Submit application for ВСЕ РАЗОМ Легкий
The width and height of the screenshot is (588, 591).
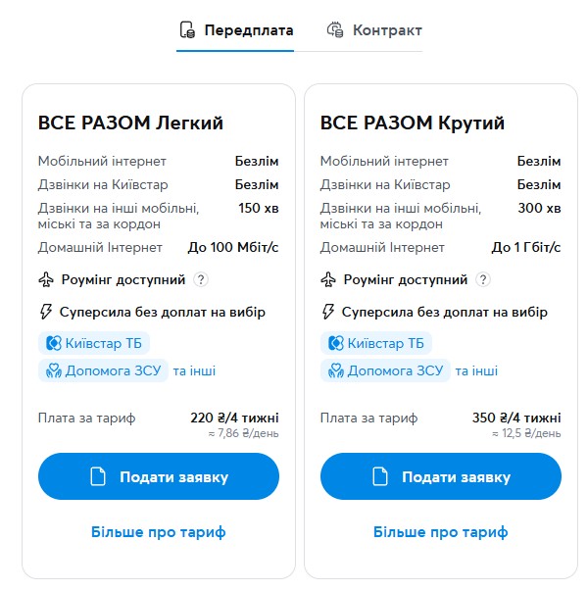159,477
